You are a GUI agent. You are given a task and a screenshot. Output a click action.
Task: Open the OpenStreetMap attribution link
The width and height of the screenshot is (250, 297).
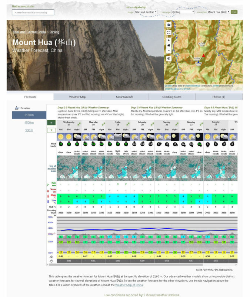[x=192, y=86]
